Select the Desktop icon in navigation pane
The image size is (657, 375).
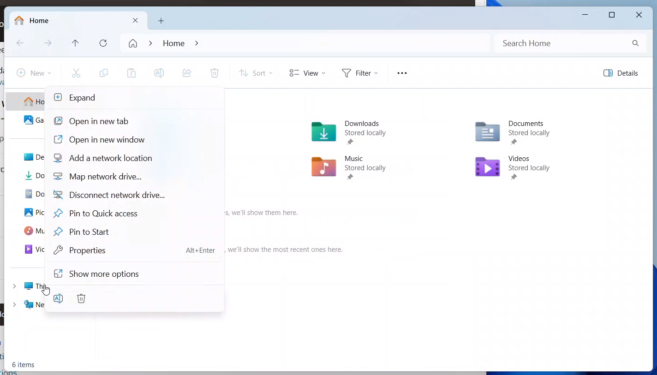tap(29, 157)
